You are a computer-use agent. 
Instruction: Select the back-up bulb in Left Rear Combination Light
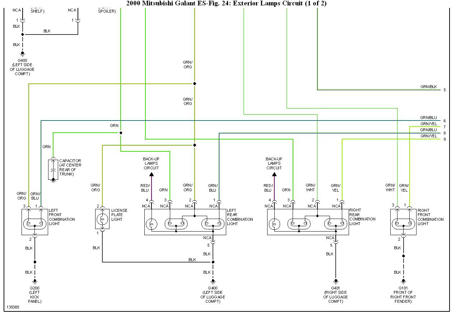152,224
